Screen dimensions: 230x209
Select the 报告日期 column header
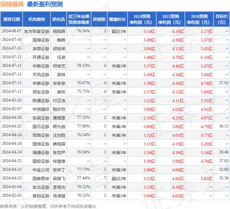click(x=12, y=19)
